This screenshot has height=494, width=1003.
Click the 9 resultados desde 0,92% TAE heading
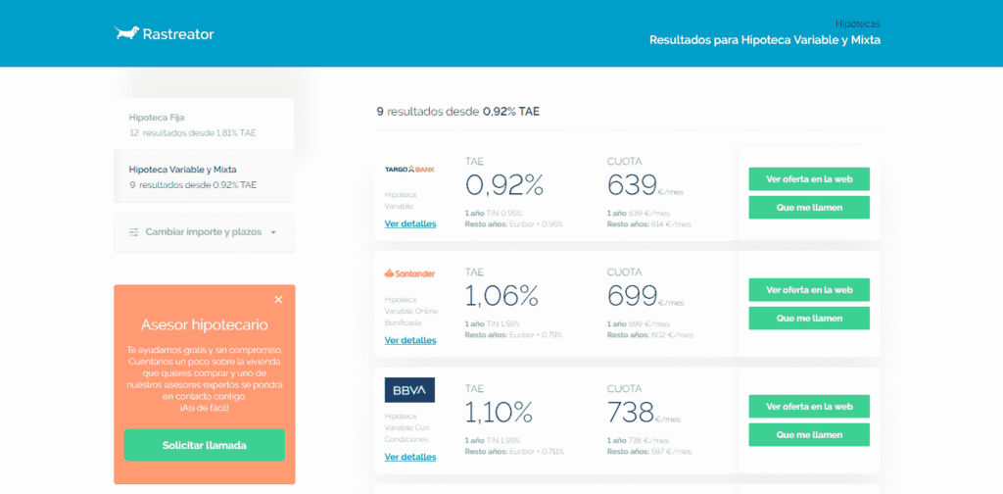click(x=458, y=112)
